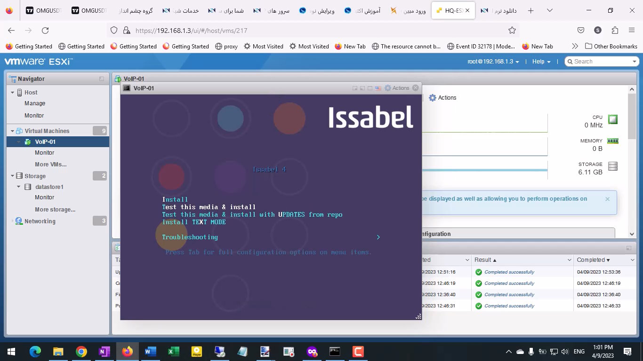Open Google Chrome from the taskbar
This screenshot has height=361, width=643.
(x=81, y=351)
